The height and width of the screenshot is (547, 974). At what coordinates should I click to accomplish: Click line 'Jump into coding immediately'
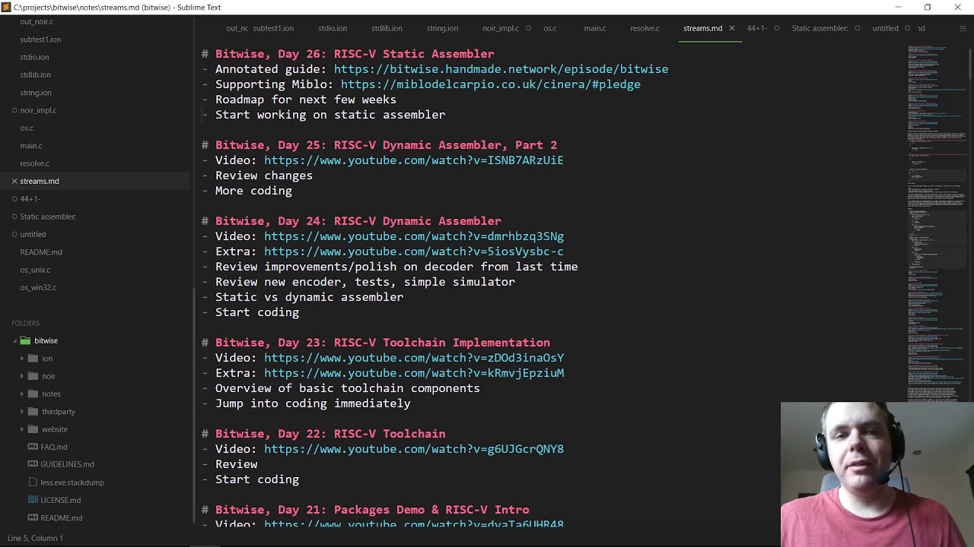pyautogui.click(x=313, y=403)
